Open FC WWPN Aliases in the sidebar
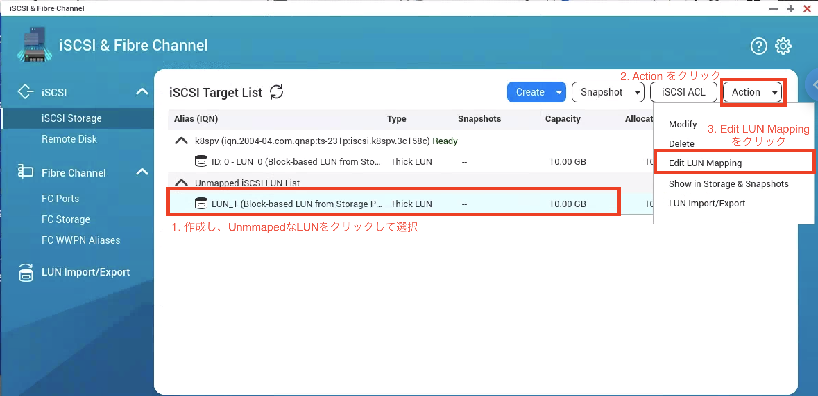This screenshot has width=818, height=396. 81,240
